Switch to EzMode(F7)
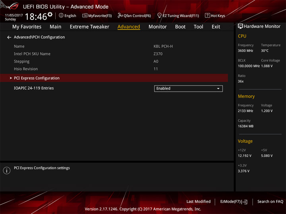286x214 pixels. pos(234,202)
